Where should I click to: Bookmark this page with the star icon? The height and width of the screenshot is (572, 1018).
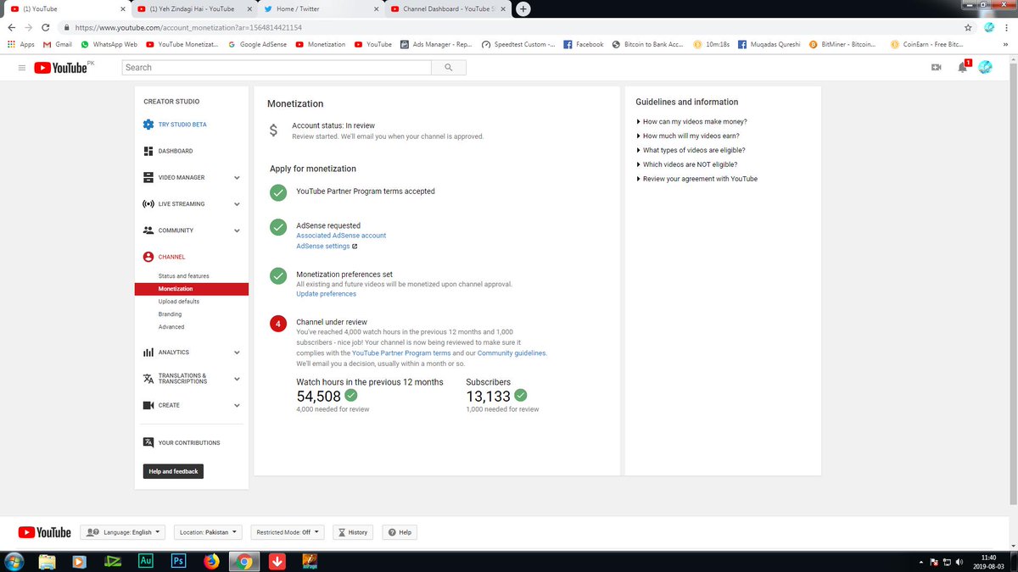click(x=968, y=27)
